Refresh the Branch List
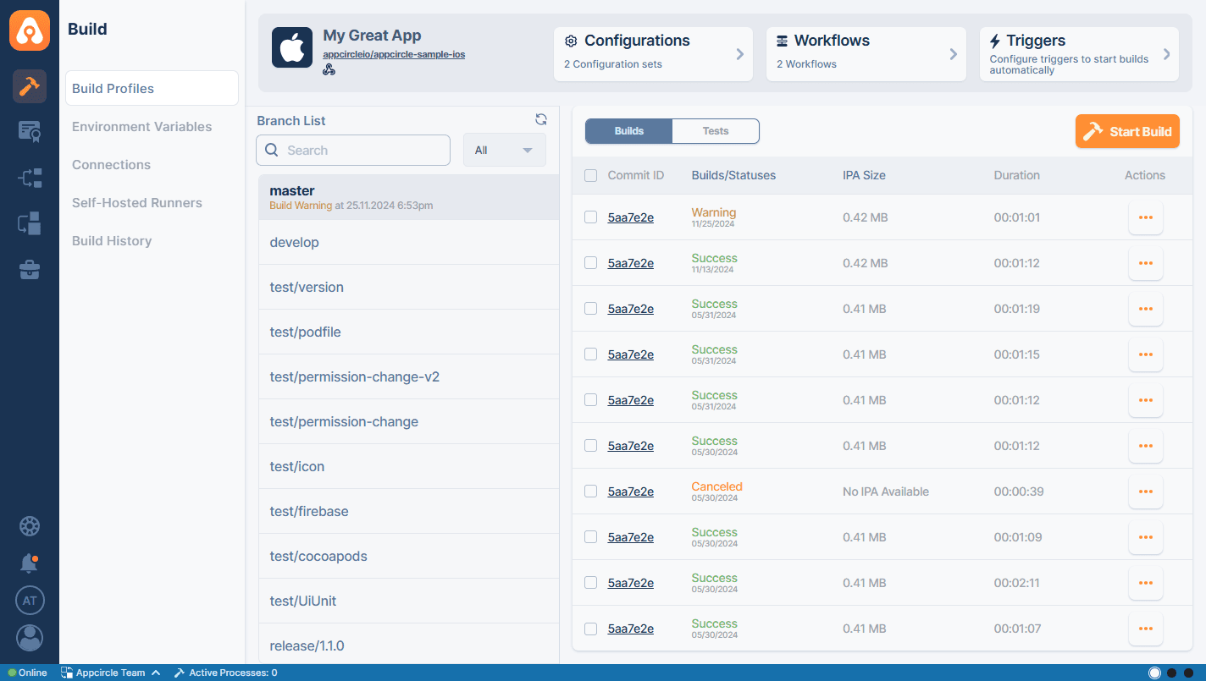1206x681 pixels. coord(541,119)
